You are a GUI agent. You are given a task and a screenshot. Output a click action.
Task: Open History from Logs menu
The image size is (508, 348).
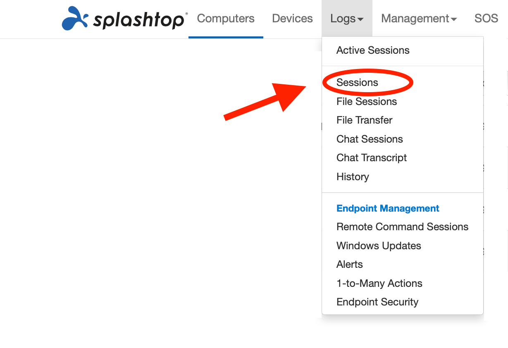pyautogui.click(x=353, y=177)
